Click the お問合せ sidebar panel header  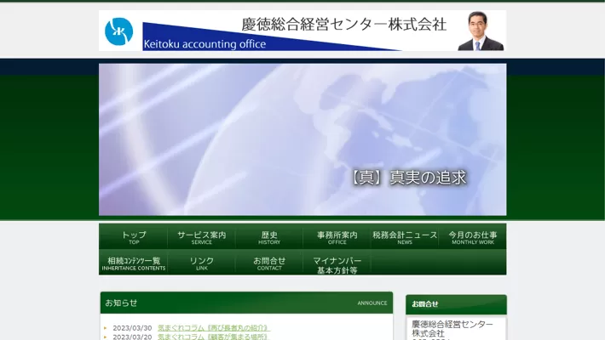click(x=456, y=303)
